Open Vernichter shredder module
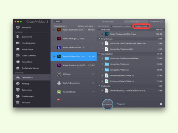The width and height of the screenshot is (178, 133). [x=32, y=102]
